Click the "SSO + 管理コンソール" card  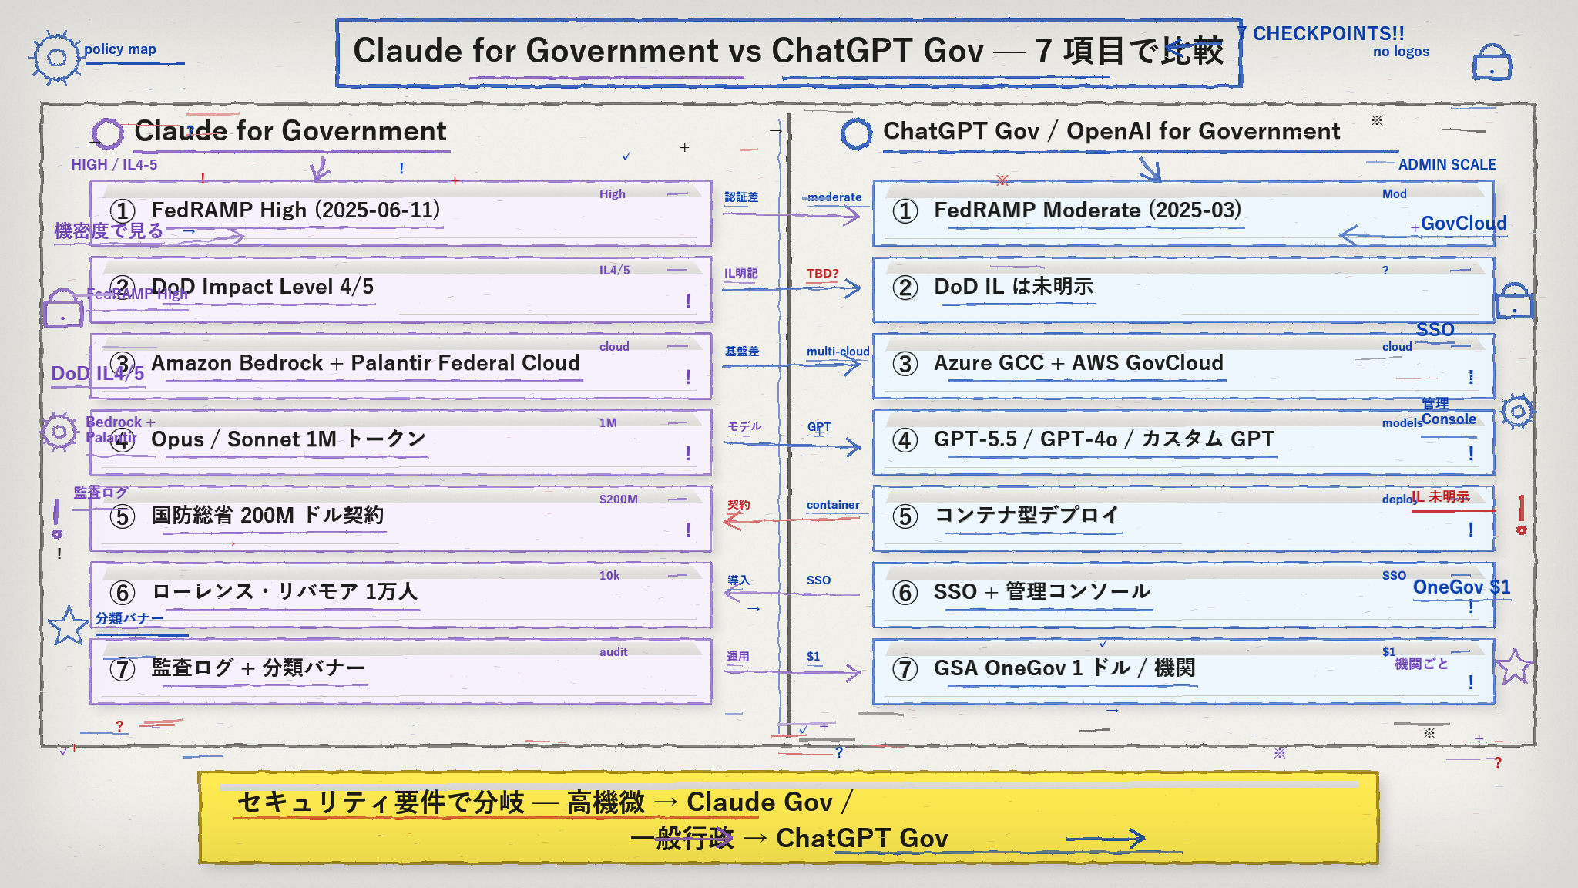pos(1183,595)
